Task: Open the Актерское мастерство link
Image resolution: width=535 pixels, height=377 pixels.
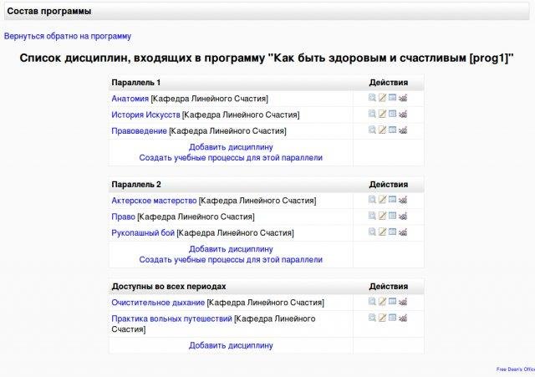Action: (x=154, y=201)
